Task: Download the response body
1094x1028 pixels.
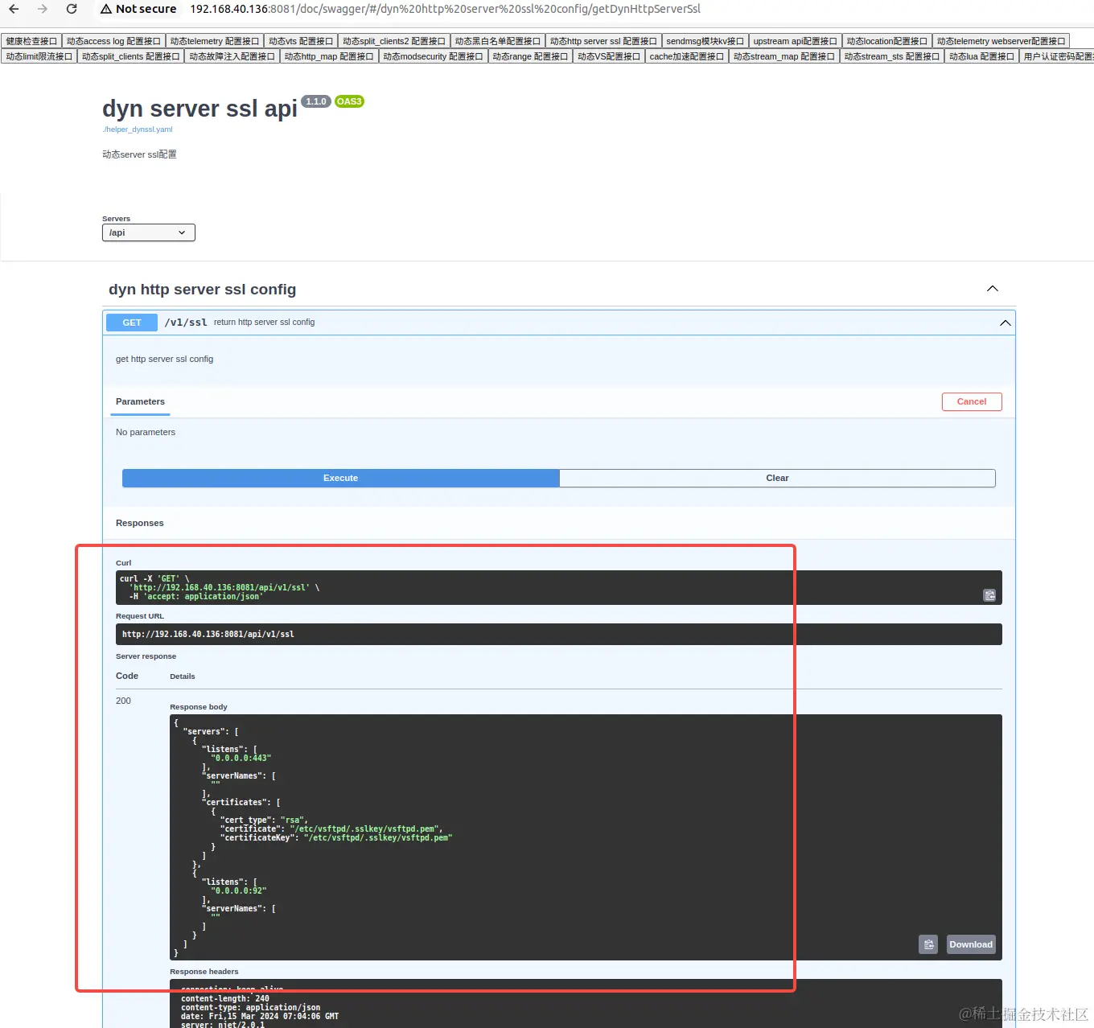Action: coord(971,944)
